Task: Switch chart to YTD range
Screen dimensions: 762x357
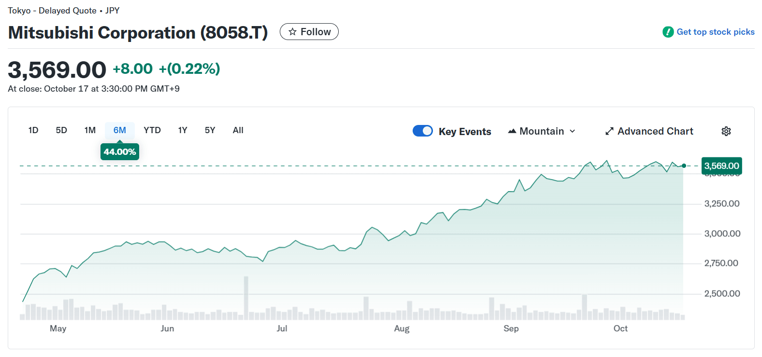Action: point(152,130)
